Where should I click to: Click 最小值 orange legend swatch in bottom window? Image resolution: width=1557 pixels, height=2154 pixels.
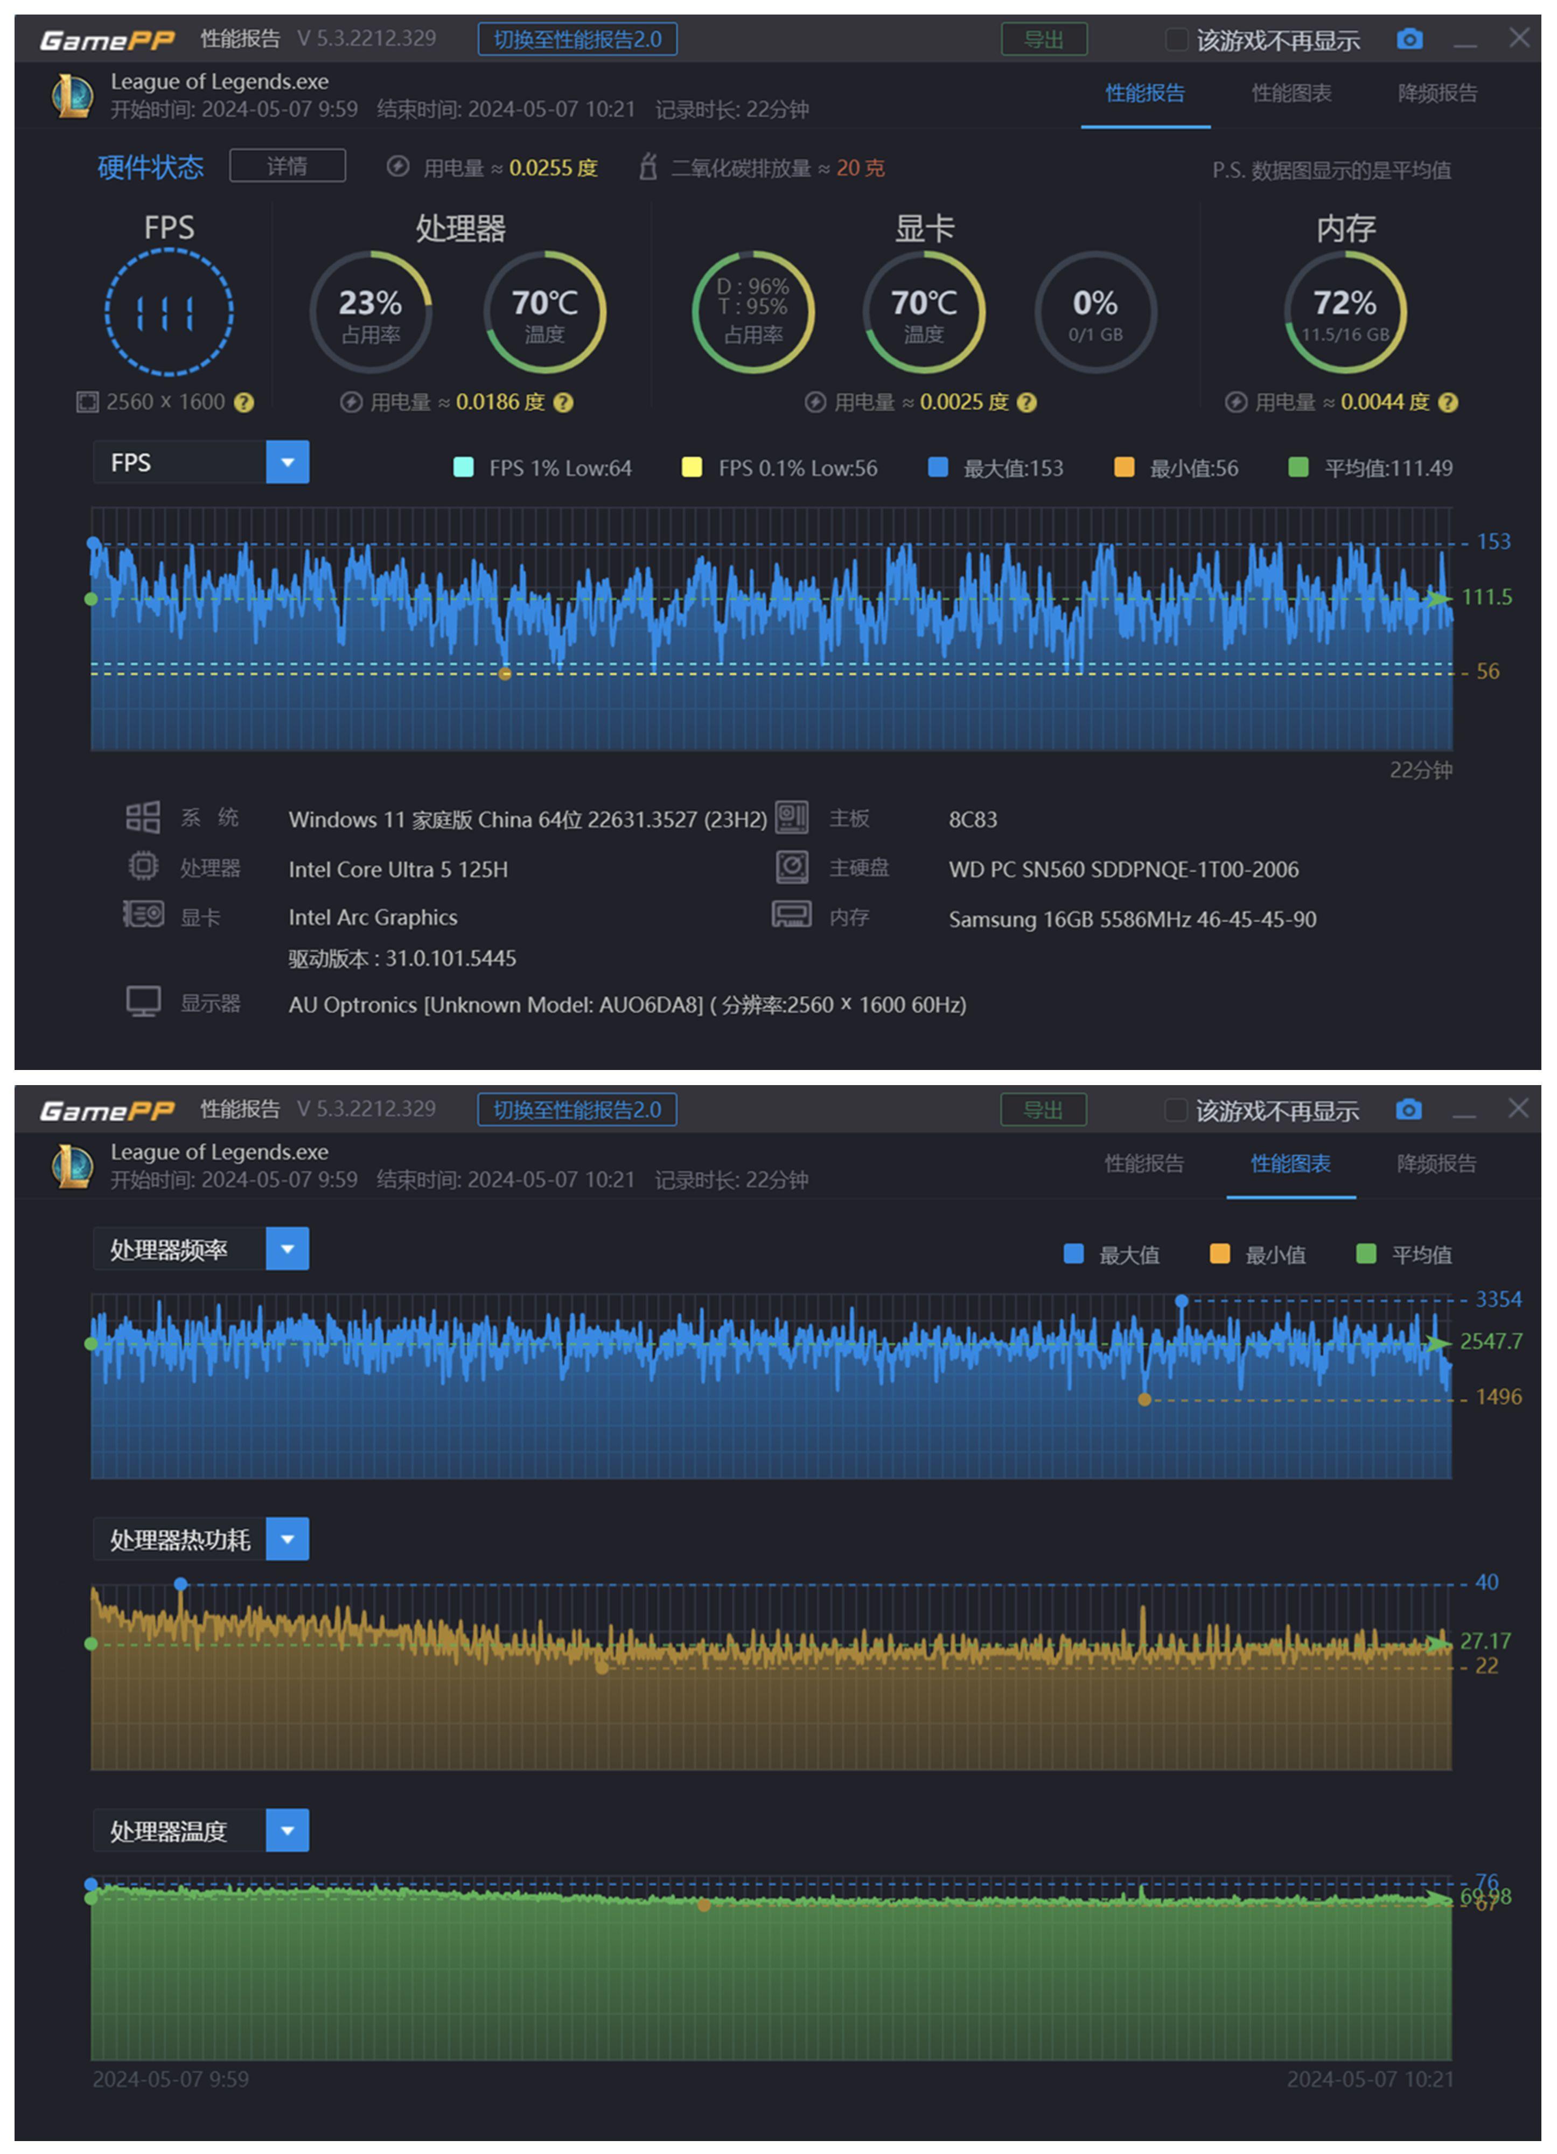tap(1220, 1254)
